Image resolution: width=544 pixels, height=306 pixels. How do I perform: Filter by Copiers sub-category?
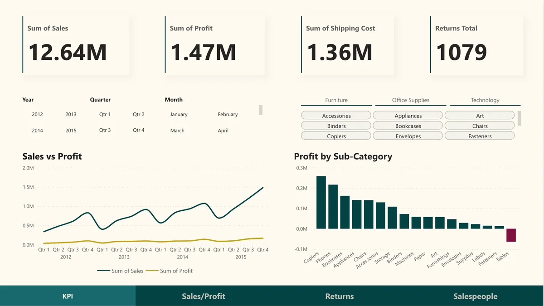335,136
